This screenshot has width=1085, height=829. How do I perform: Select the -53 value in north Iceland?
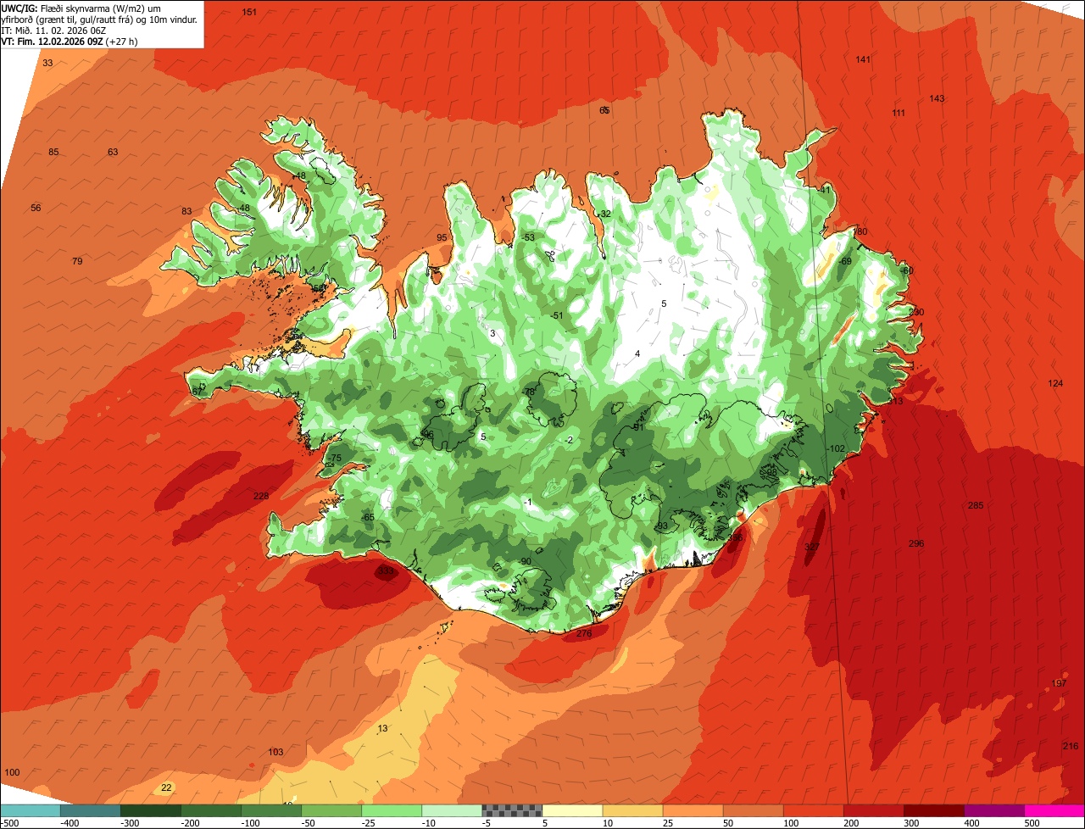pos(528,237)
